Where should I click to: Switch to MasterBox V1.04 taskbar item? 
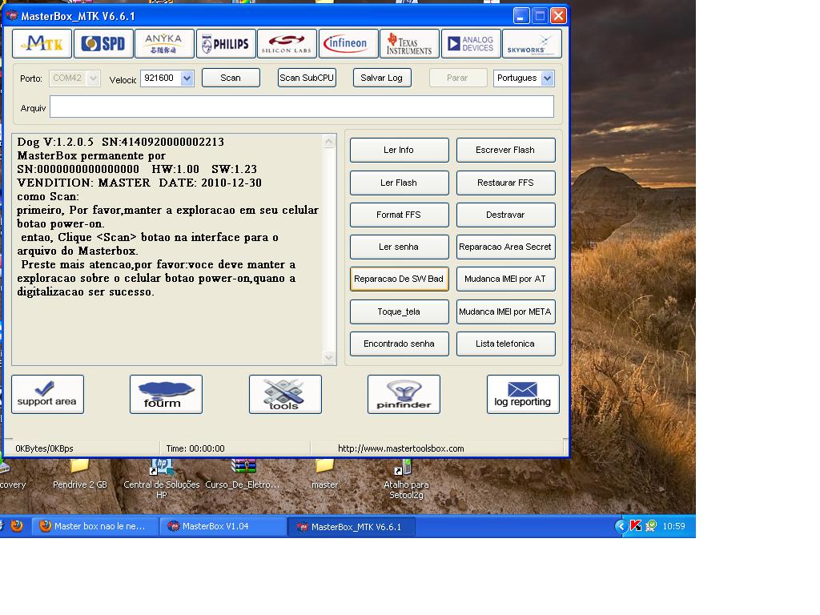pyautogui.click(x=223, y=526)
